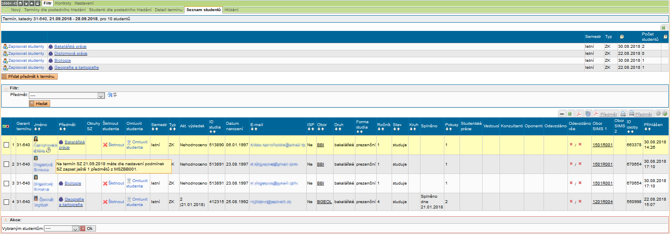This screenshot has height=234, width=670.
Task: Open the Vybraným studentům action dropdown
Action: click(x=75, y=229)
